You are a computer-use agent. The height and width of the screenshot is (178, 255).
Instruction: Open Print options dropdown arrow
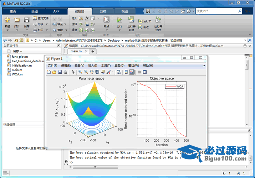point(47,30)
